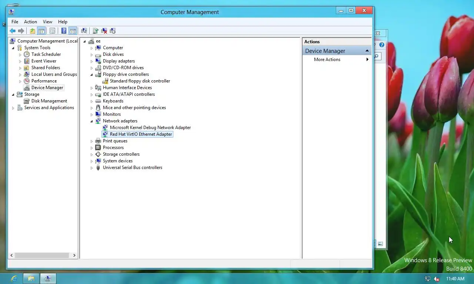Open File Explorer from the taskbar
Image resolution: width=474 pixels, height=284 pixels.
[x=31, y=278]
